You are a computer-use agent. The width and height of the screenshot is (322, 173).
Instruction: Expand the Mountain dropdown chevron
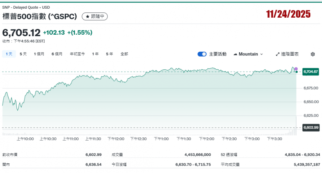point(261,54)
